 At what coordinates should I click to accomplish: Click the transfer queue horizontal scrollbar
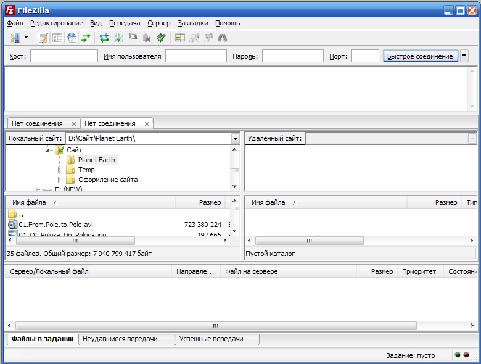click(216, 325)
